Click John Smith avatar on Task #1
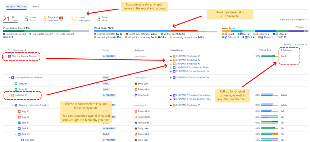310x142 pixels. pyautogui.click(x=136, y=123)
